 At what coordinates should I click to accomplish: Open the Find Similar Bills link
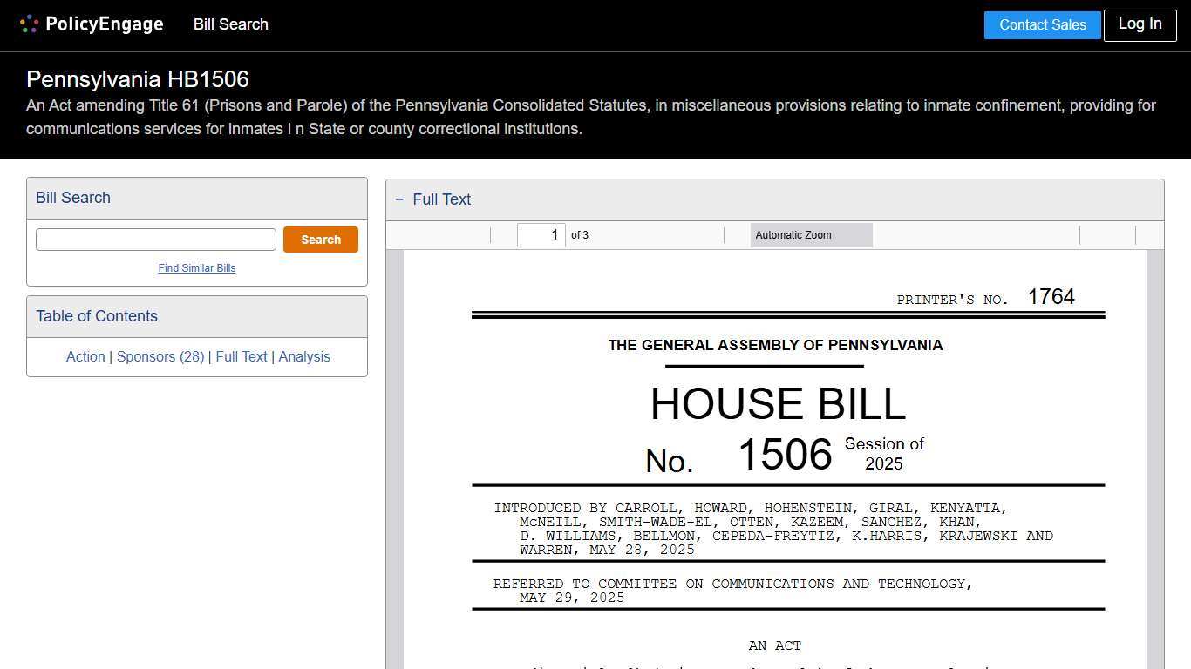pos(196,267)
